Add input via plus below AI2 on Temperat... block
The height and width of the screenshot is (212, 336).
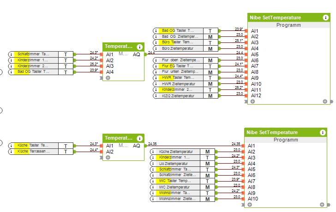click(108, 158)
